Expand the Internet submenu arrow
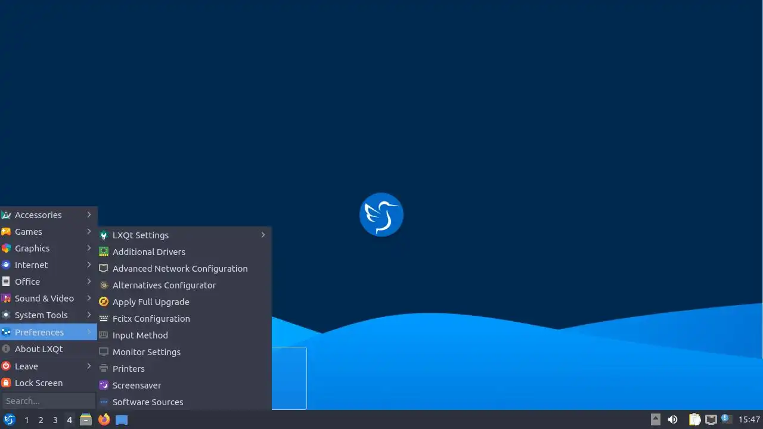The image size is (763, 429). point(89,265)
